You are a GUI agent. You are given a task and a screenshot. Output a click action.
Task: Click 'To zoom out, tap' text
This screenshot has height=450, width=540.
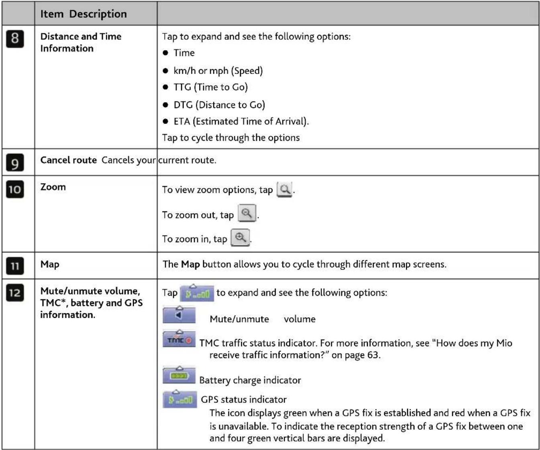point(198,215)
